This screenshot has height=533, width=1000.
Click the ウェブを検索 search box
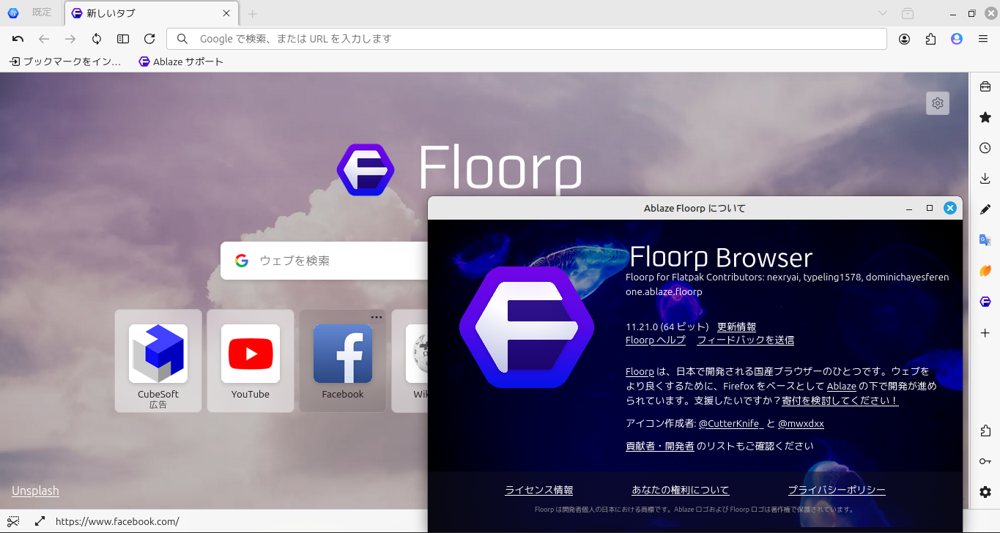coord(325,261)
